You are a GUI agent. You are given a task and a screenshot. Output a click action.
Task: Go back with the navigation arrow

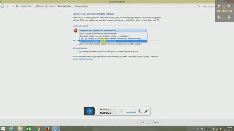(x=2, y=6)
